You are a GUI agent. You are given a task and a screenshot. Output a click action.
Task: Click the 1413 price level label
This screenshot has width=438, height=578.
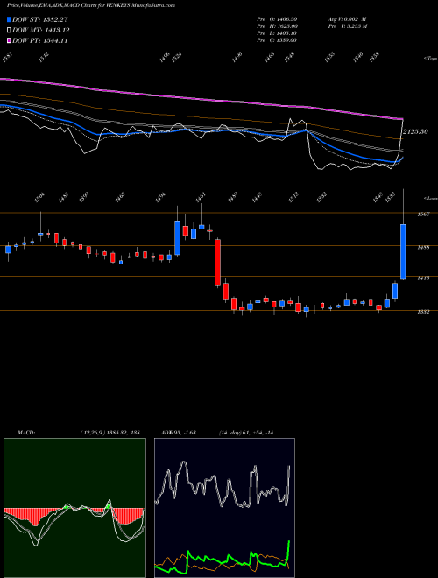pos(423,278)
